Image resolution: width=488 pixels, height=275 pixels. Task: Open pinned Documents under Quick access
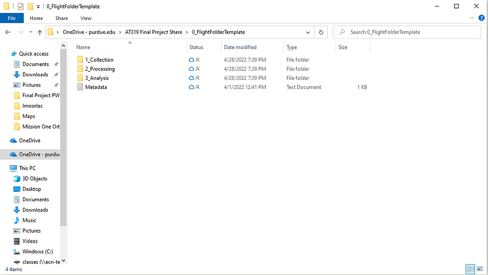[35, 64]
